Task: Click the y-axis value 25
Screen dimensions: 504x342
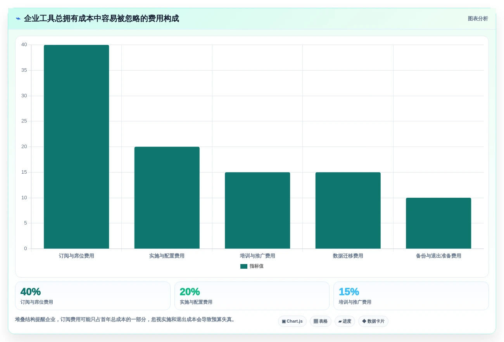Action: pyautogui.click(x=24, y=121)
